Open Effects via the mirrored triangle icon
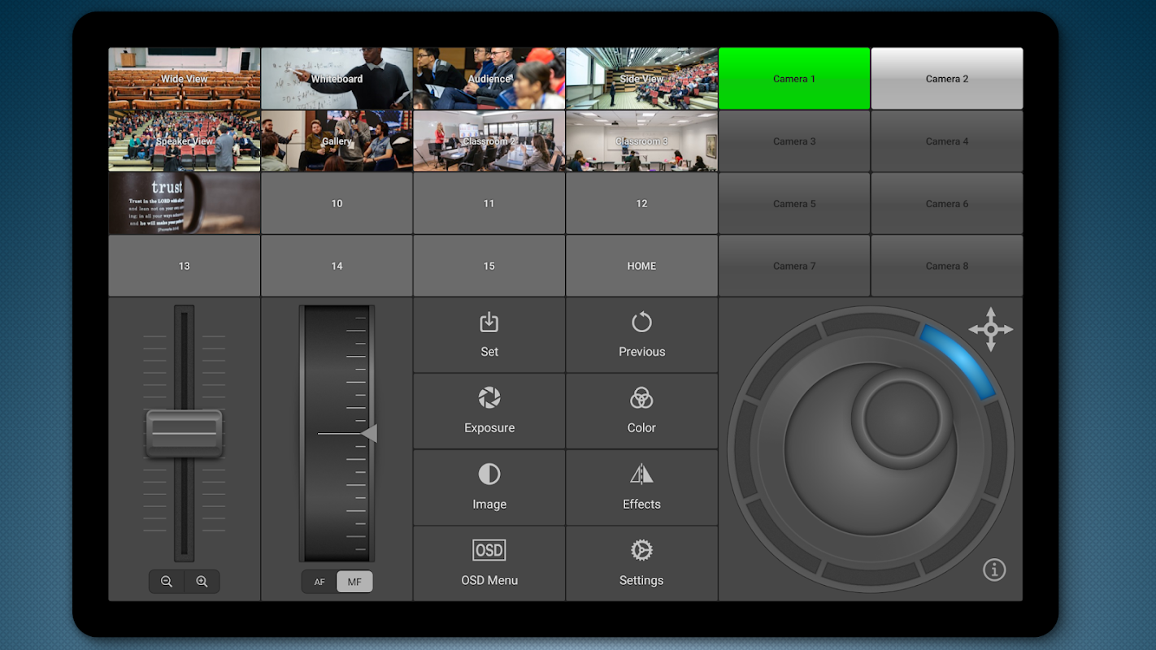The image size is (1156, 650). (641, 474)
